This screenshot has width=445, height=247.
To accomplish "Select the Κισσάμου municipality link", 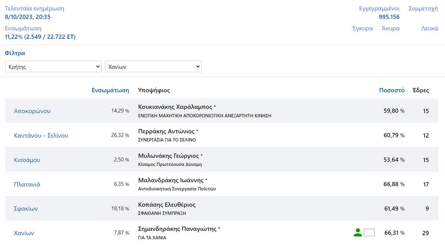I will point(27,160).
